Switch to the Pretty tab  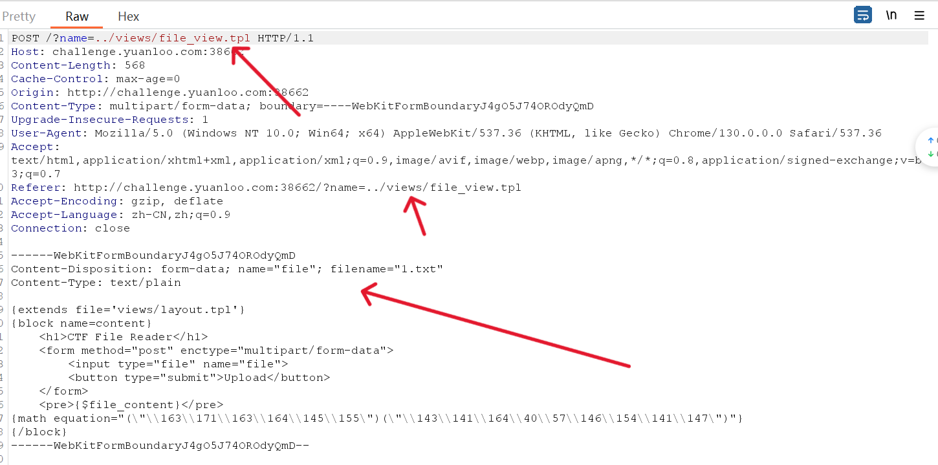pos(19,17)
